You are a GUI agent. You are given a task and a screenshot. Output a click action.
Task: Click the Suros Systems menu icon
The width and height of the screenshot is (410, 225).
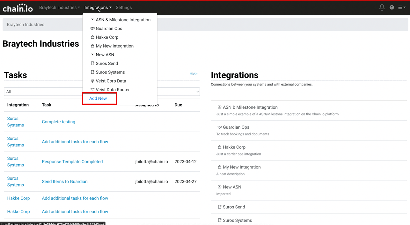click(92, 72)
